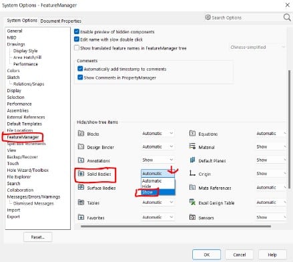Click the Sensors icon
Image resolution: width=293 pixels, height=262 pixels.
click(192, 217)
